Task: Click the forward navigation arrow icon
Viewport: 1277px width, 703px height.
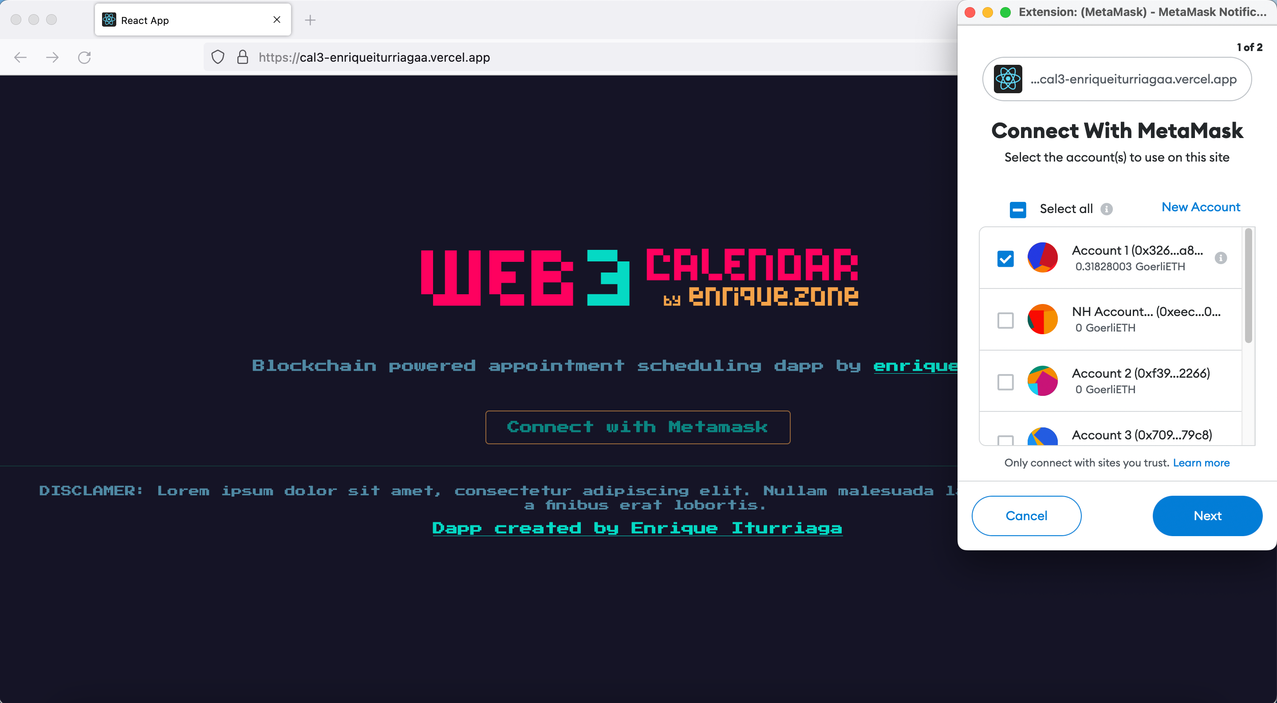Action: [53, 57]
